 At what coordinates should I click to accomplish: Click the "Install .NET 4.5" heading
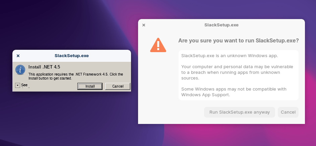pyautogui.click(x=44, y=67)
